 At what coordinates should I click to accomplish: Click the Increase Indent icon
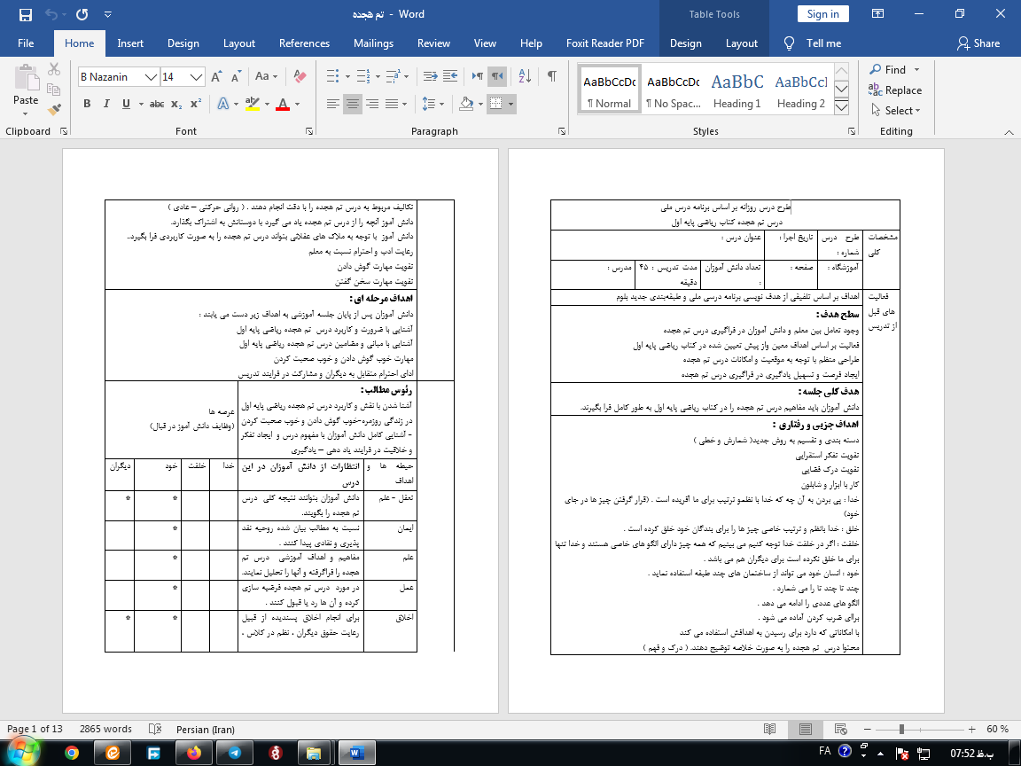point(451,76)
